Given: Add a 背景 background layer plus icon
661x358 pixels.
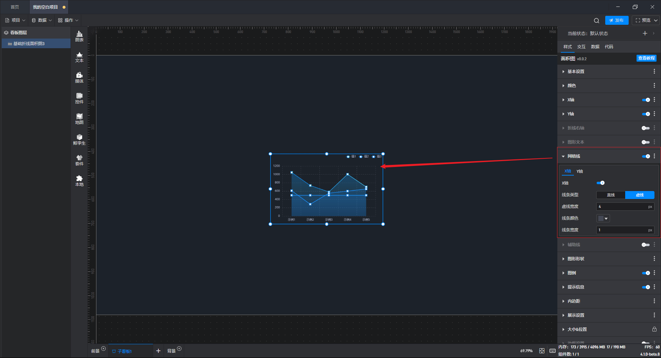Looking at the screenshot, I should click(179, 349).
